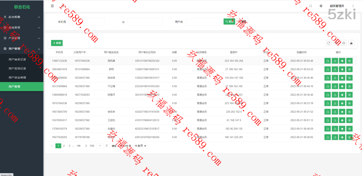
Task: Click the green 查询 search button
Action: (x=229, y=22)
